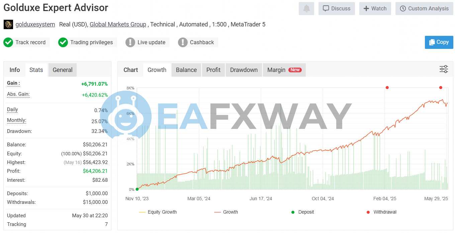The image size is (455, 233).
Task: Click the green deposit dot on chart
Action: coord(137,189)
